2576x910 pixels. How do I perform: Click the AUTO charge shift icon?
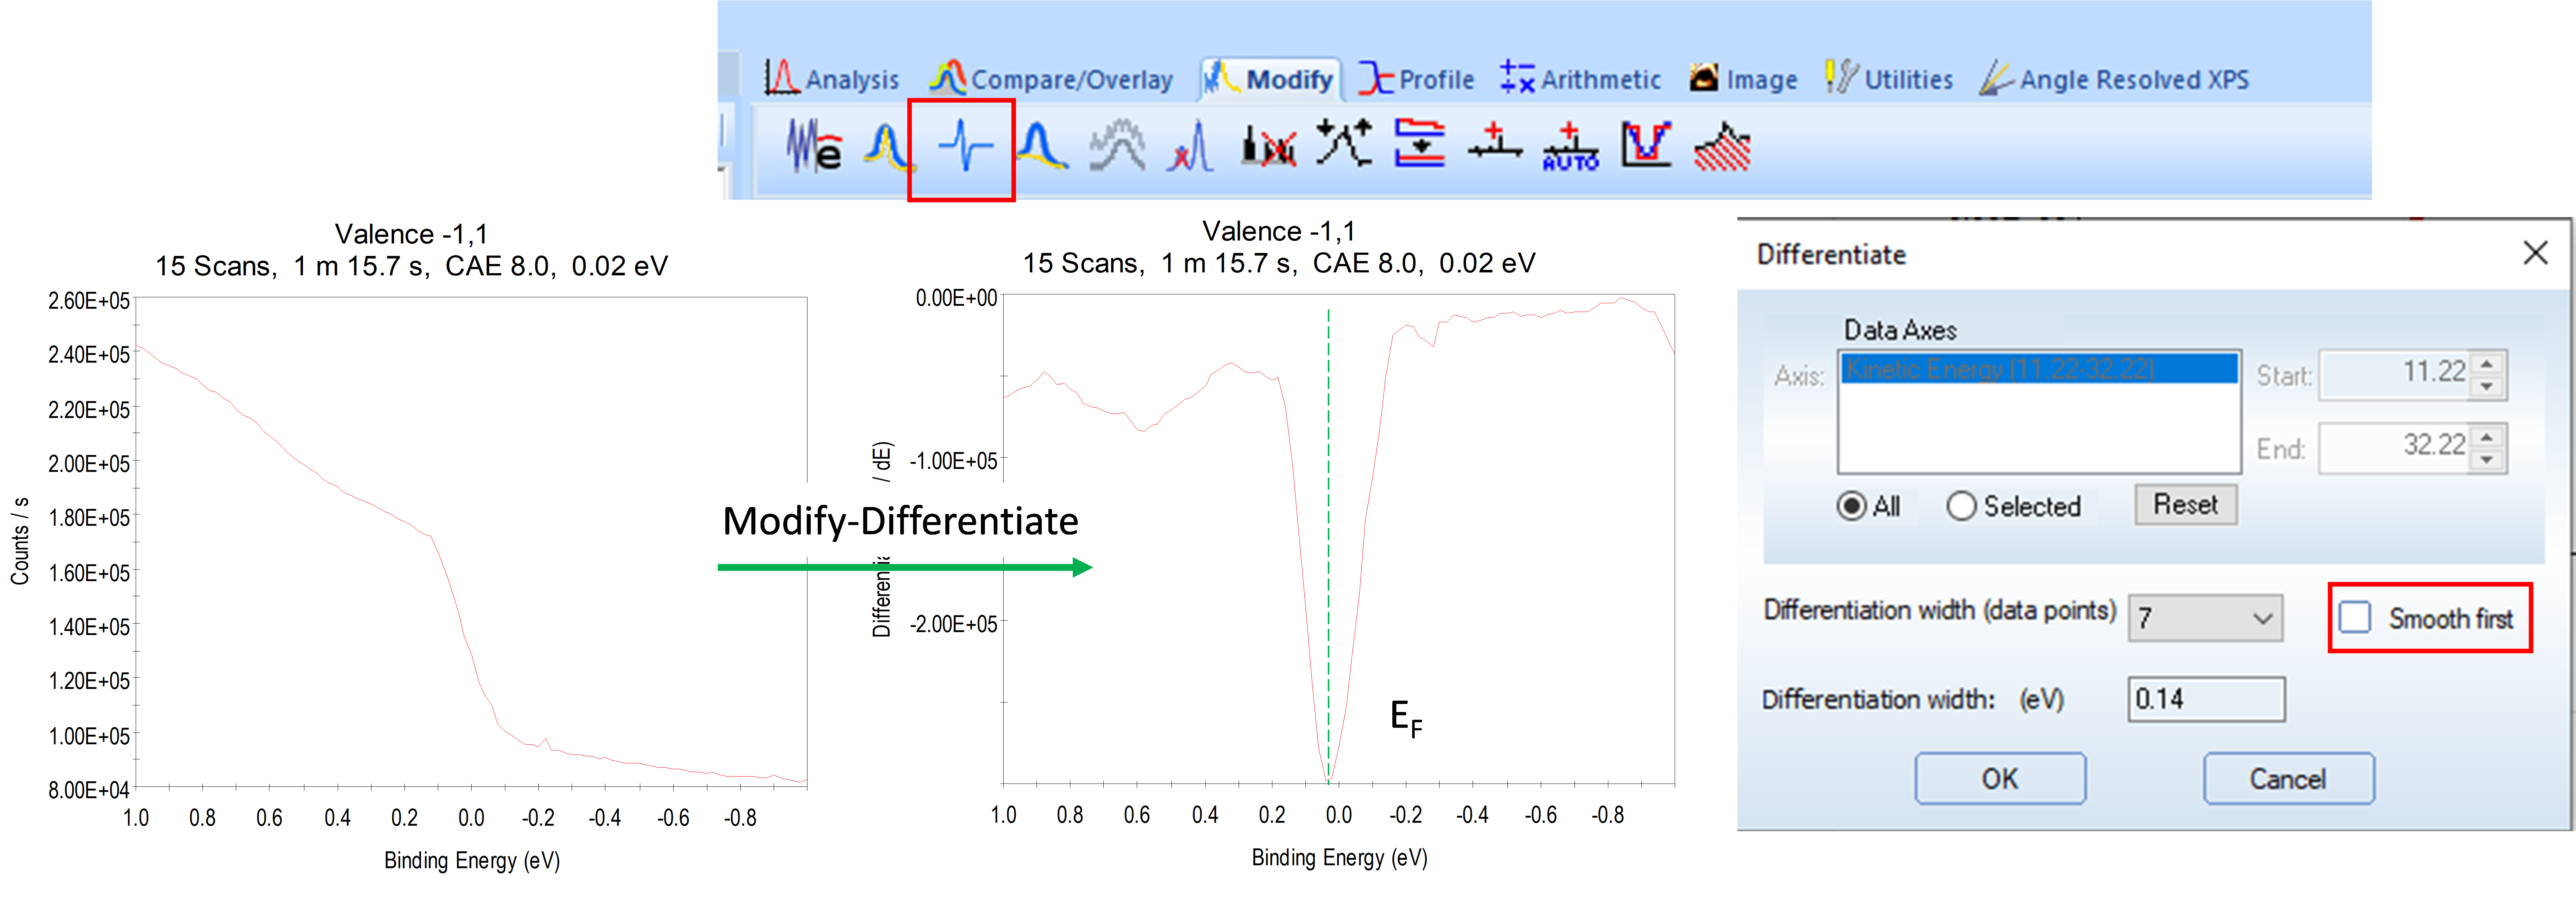coord(1570,148)
